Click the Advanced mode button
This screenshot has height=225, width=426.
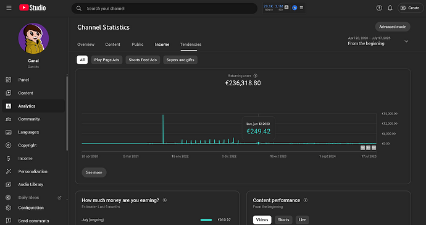pos(393,27)
